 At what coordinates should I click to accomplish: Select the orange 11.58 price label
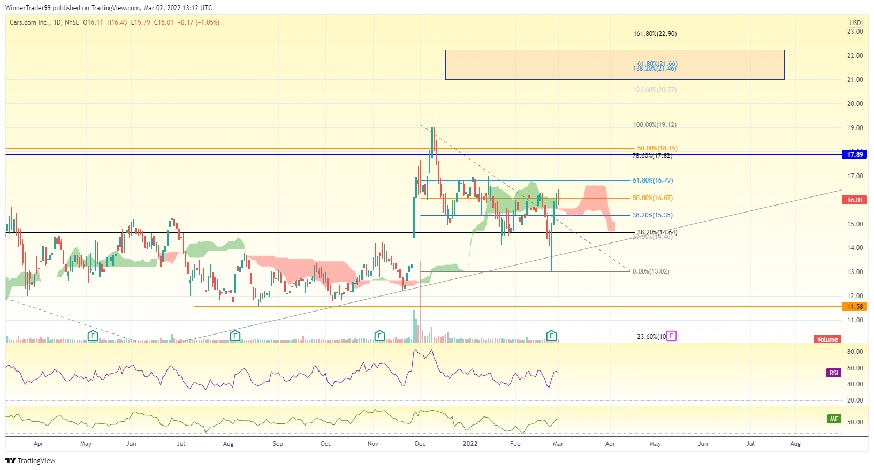[855, 307]
